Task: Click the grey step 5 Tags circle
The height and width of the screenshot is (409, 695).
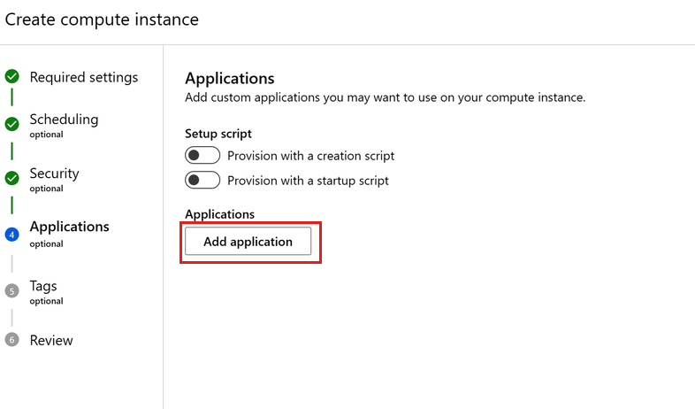Action: point(11,290)
